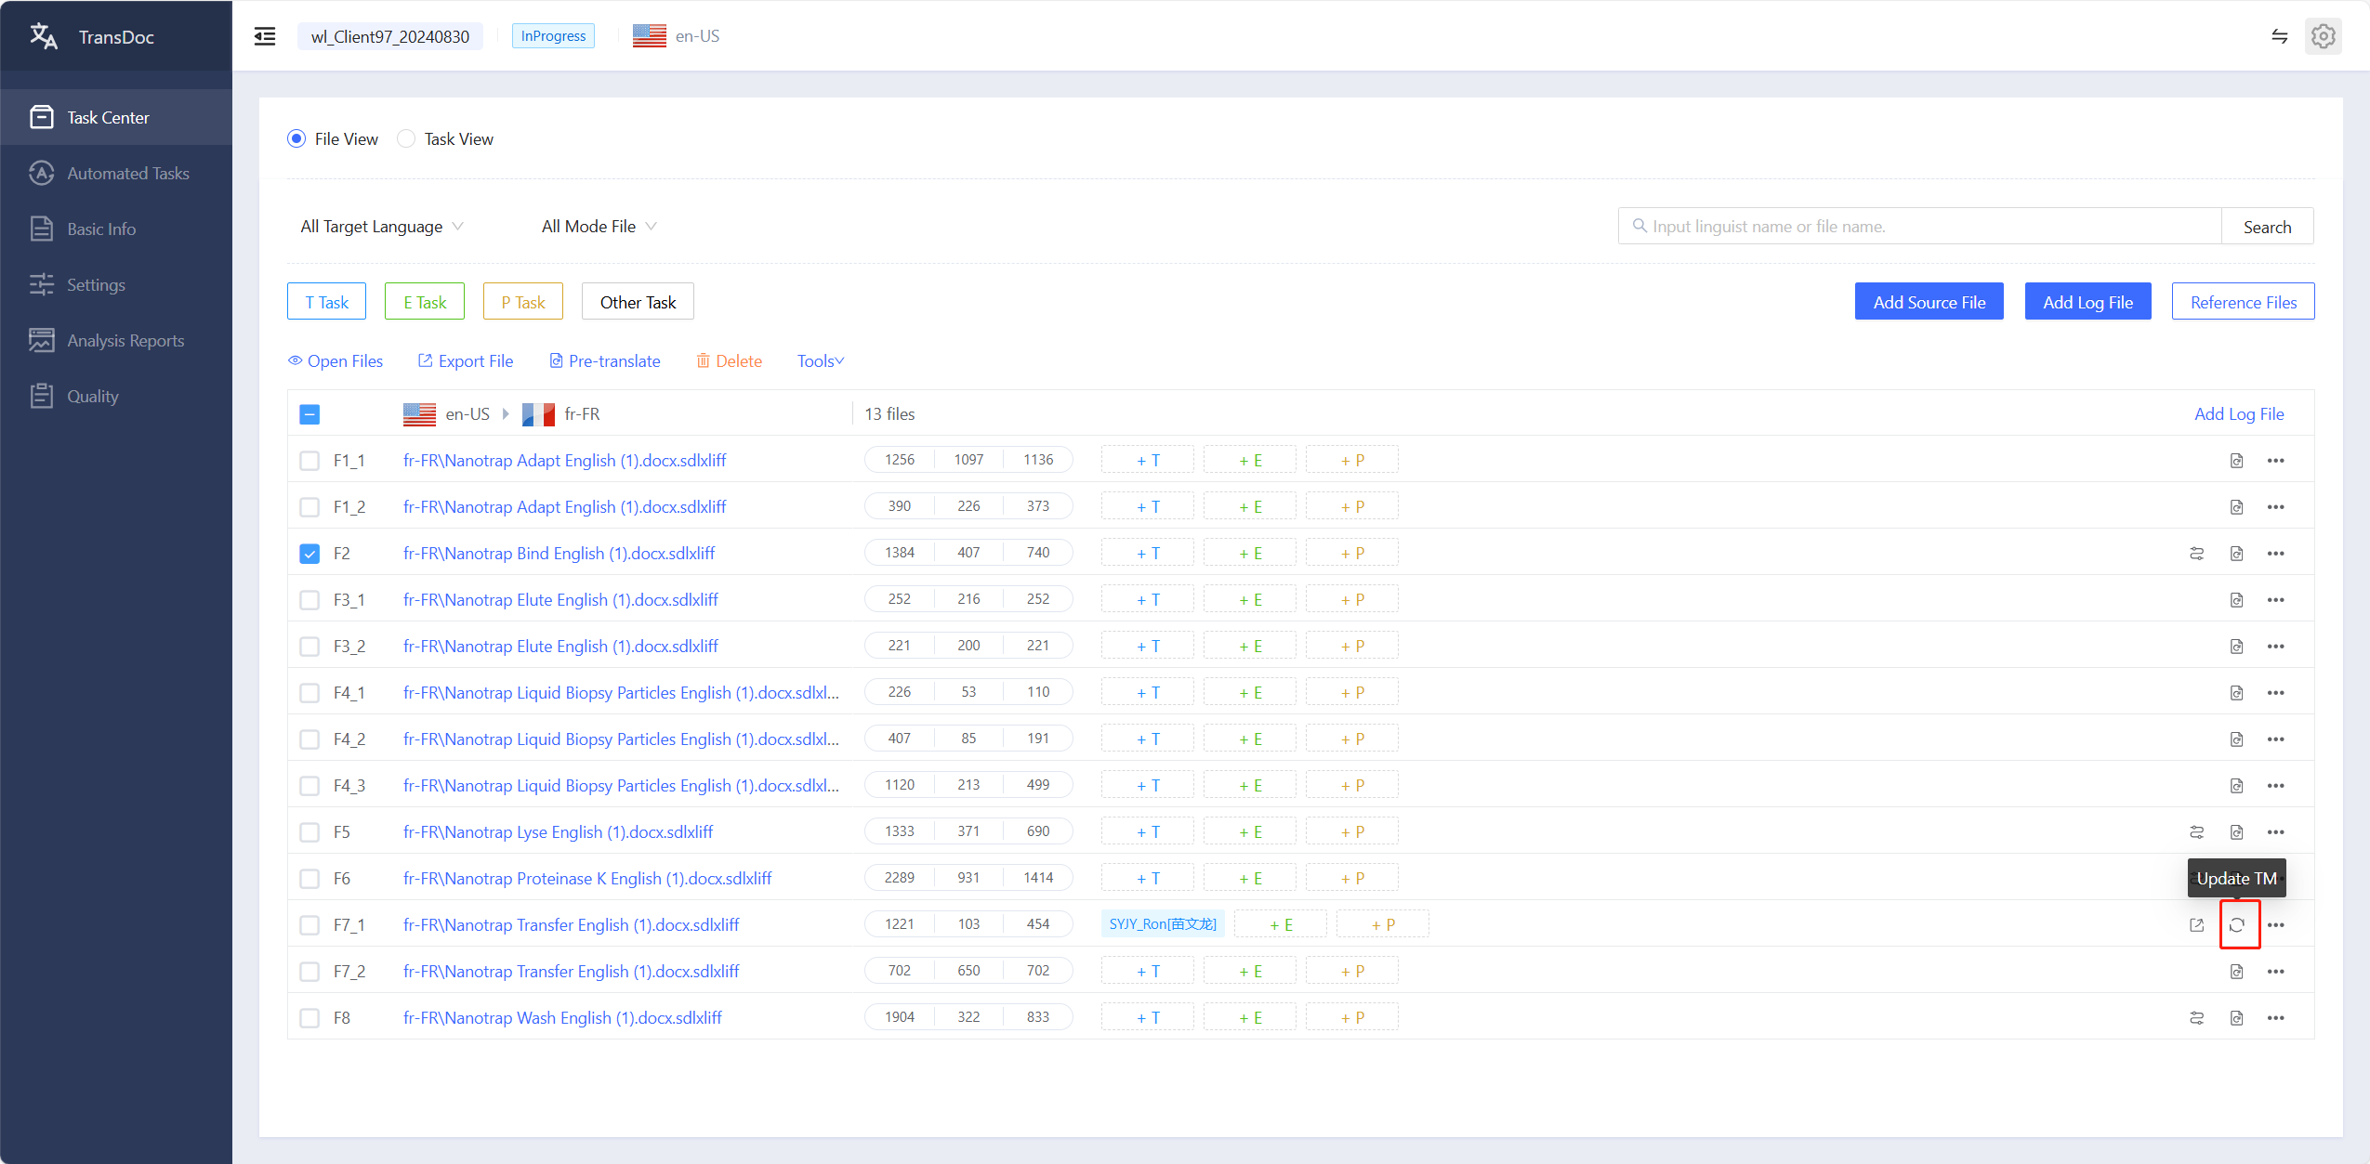Click the TransDoc logo icon

(x=44, y=36)
